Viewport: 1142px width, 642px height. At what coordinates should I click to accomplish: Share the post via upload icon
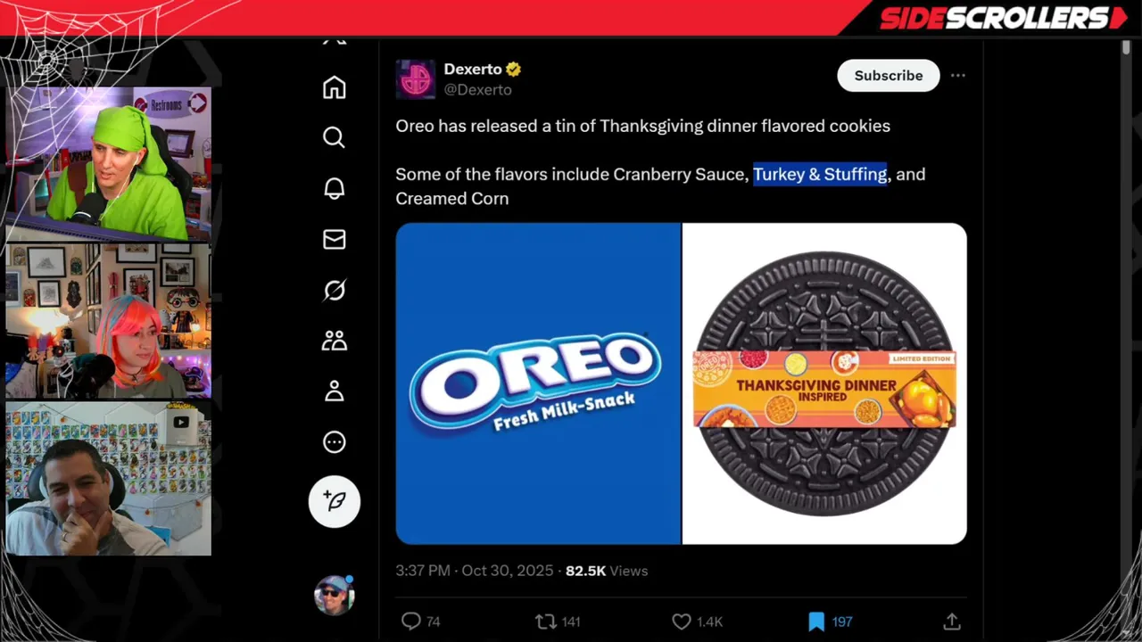(951, 621)
